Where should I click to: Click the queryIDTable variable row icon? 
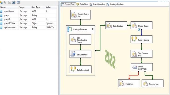click(1, 23)
